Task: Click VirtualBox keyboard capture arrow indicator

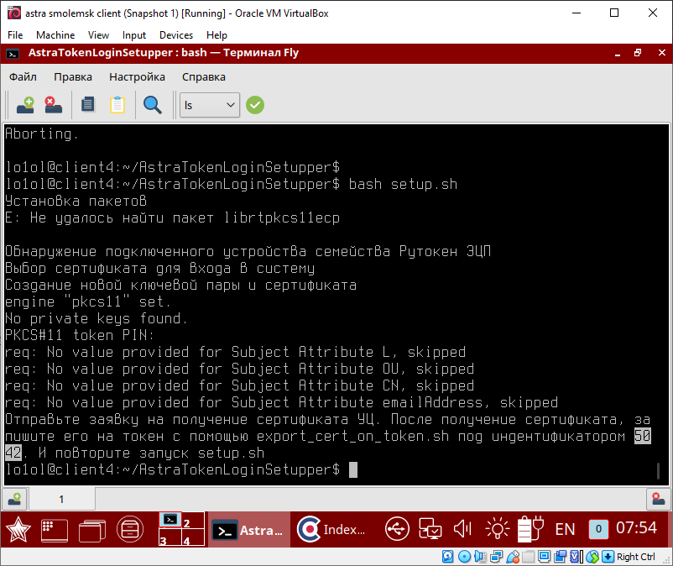Action: 608,557
